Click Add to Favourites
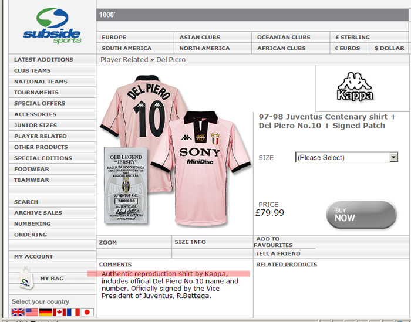The height and width of the screenshot is (322, 411). tap(273, 242)
